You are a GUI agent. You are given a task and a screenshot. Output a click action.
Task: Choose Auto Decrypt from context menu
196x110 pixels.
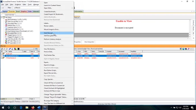pos(57,33)
